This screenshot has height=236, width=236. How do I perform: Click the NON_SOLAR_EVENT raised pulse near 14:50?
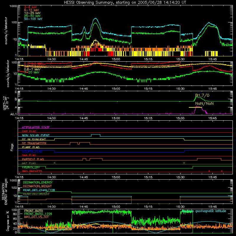click(x=96, y=135)
